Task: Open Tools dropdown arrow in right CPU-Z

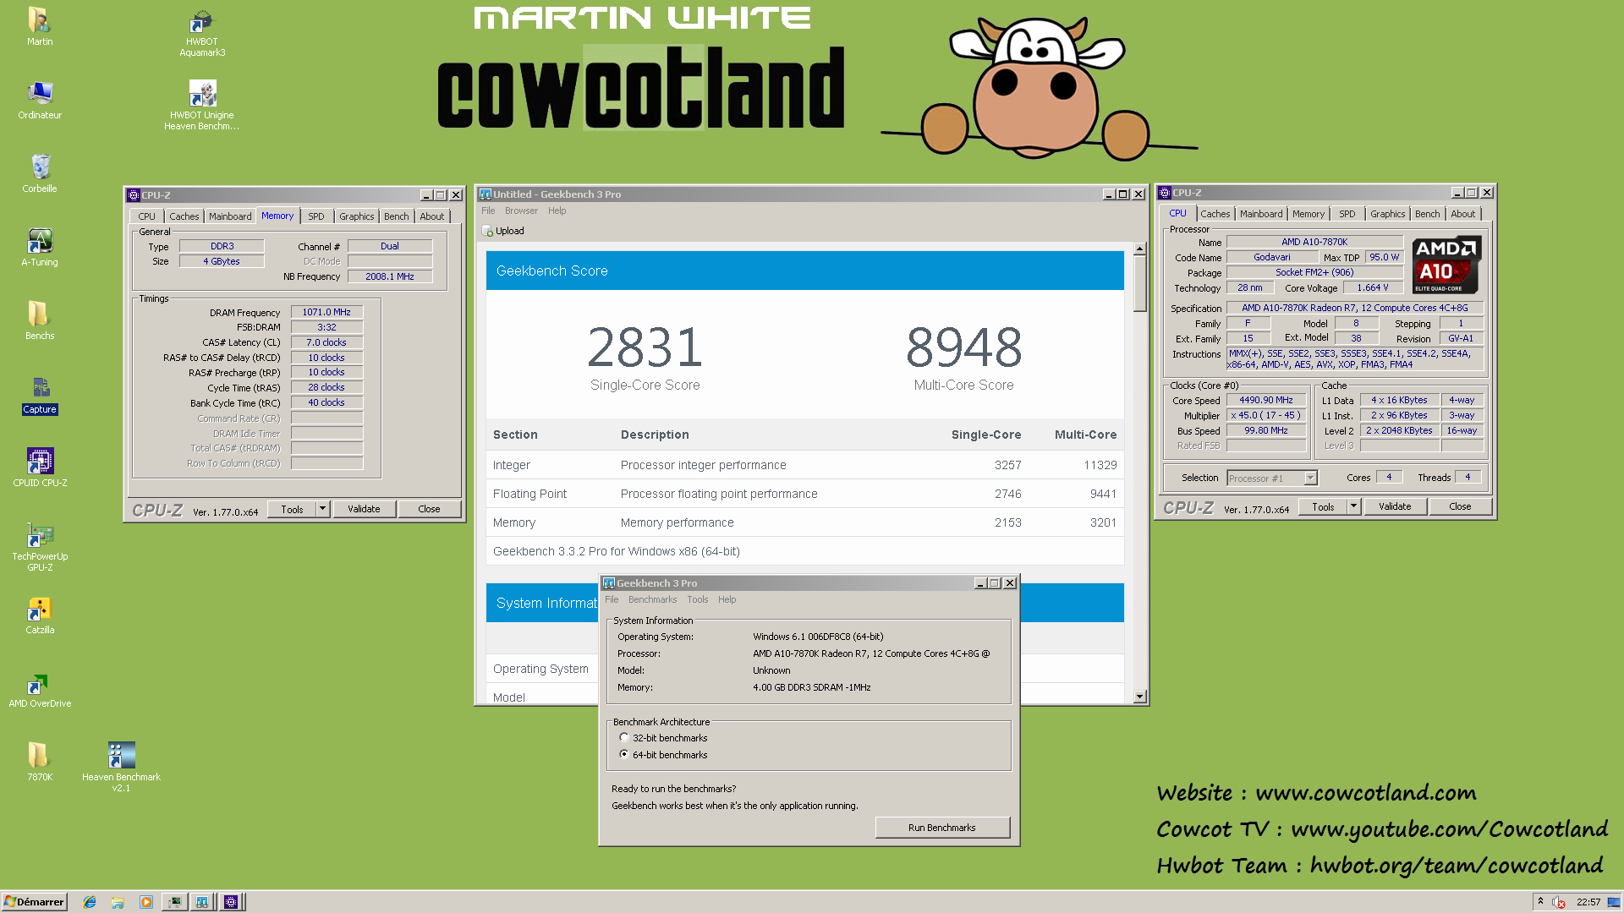Action: click(1353, 506)
